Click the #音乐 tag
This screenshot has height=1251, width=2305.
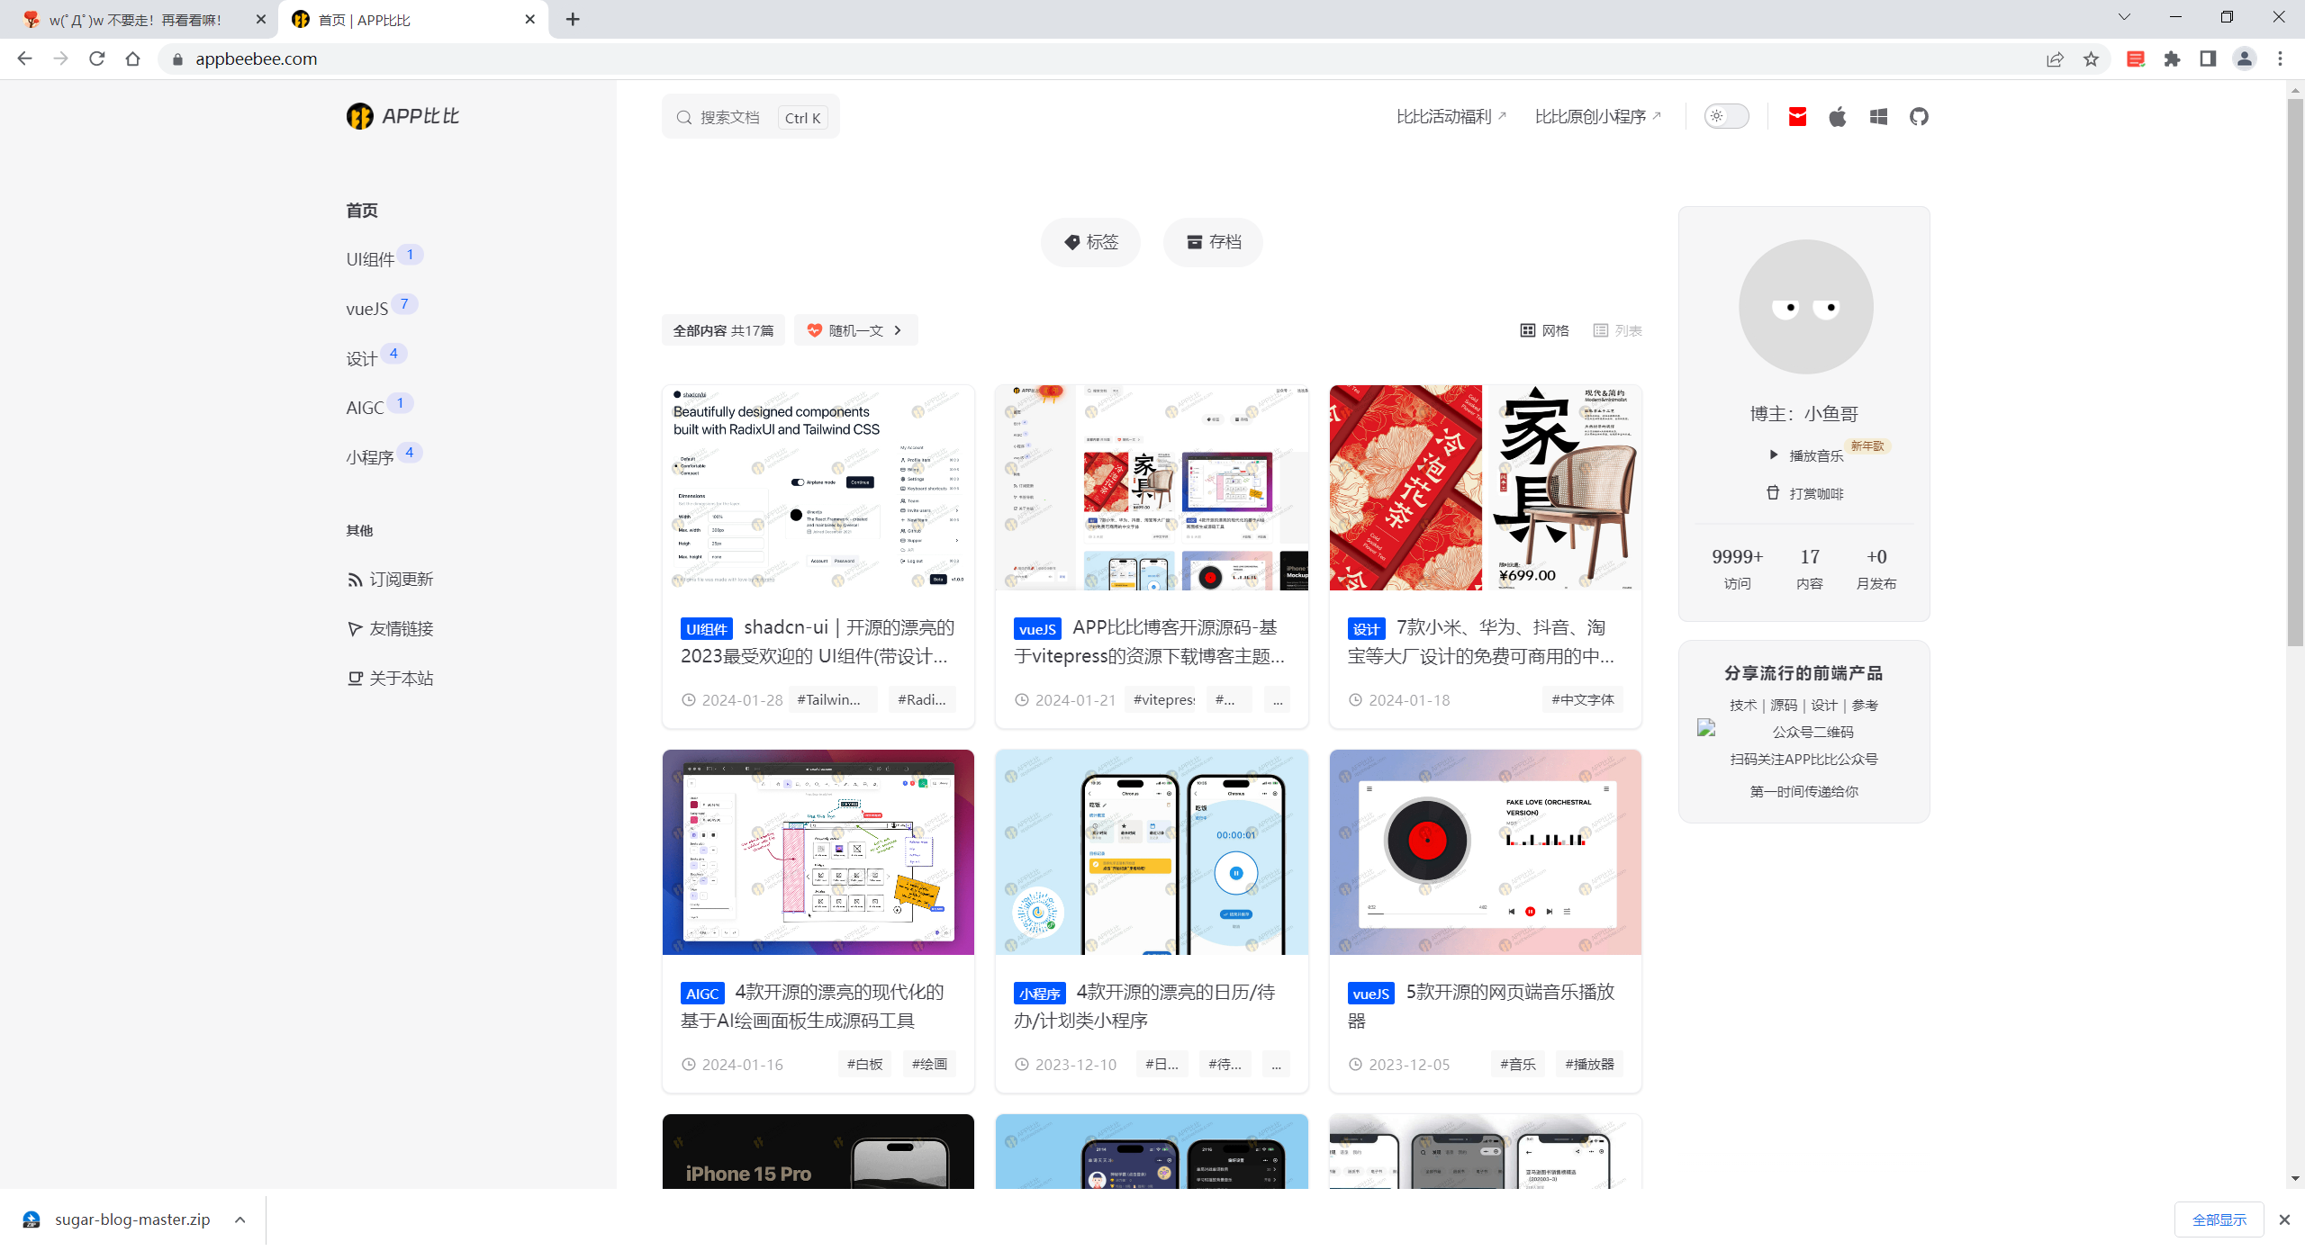1518,1064
